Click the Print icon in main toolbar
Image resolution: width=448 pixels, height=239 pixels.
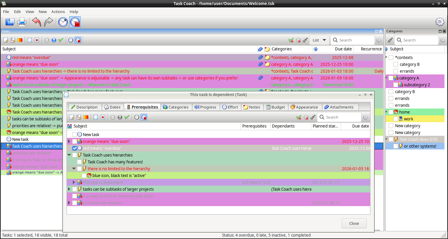[22, 22]
